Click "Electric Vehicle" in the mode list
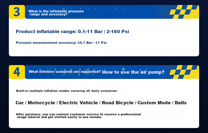The height and width of the screenshot is (133, 208). click(78, 103)
